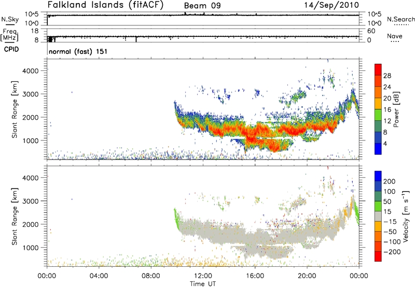Click the red top of power colorbar
This screenshot has width=415, height=287.
click(378, 69)
